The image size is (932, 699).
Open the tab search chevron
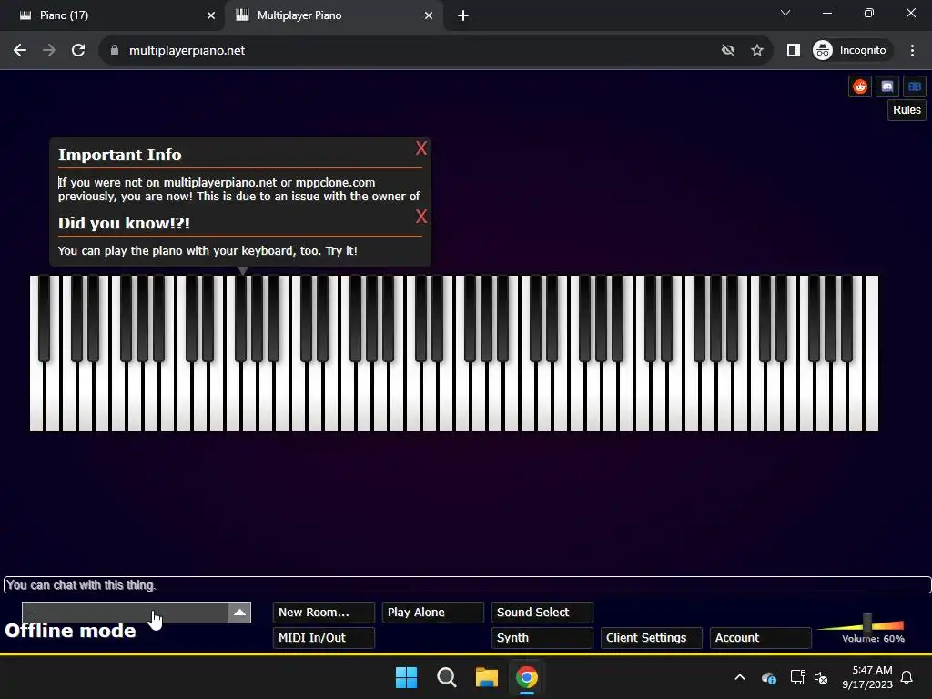(785, 13)
